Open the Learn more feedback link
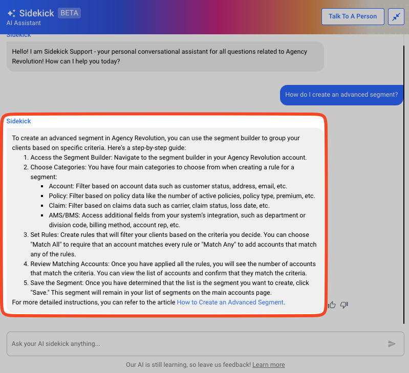Screen dimensions: 409x373 tap(268, 364)
